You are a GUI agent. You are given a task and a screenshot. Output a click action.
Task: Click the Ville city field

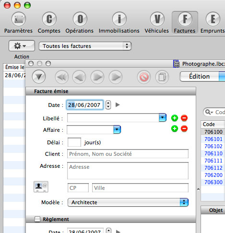point(140,188)
